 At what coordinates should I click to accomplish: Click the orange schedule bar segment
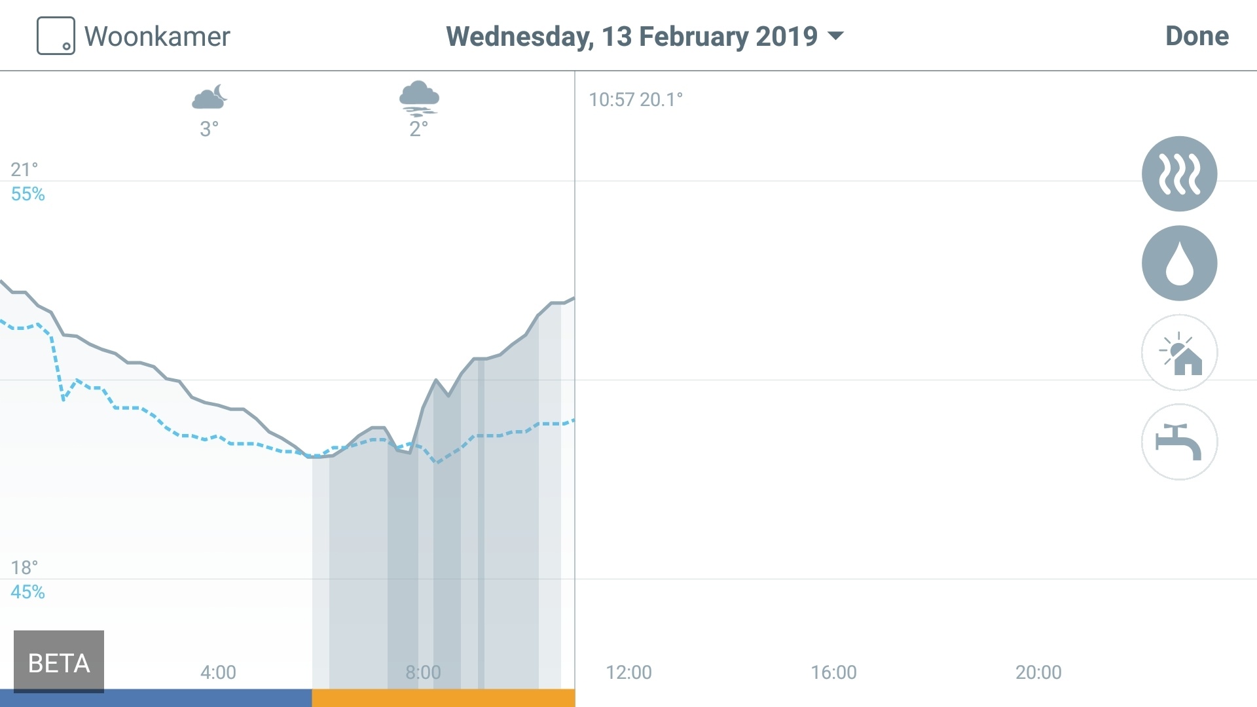[443, 698]
